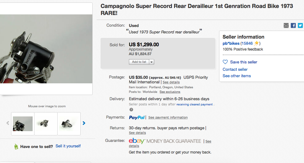304x163 pixels.
Task: Share listing via email envelope icon
Action: [286, 25]
